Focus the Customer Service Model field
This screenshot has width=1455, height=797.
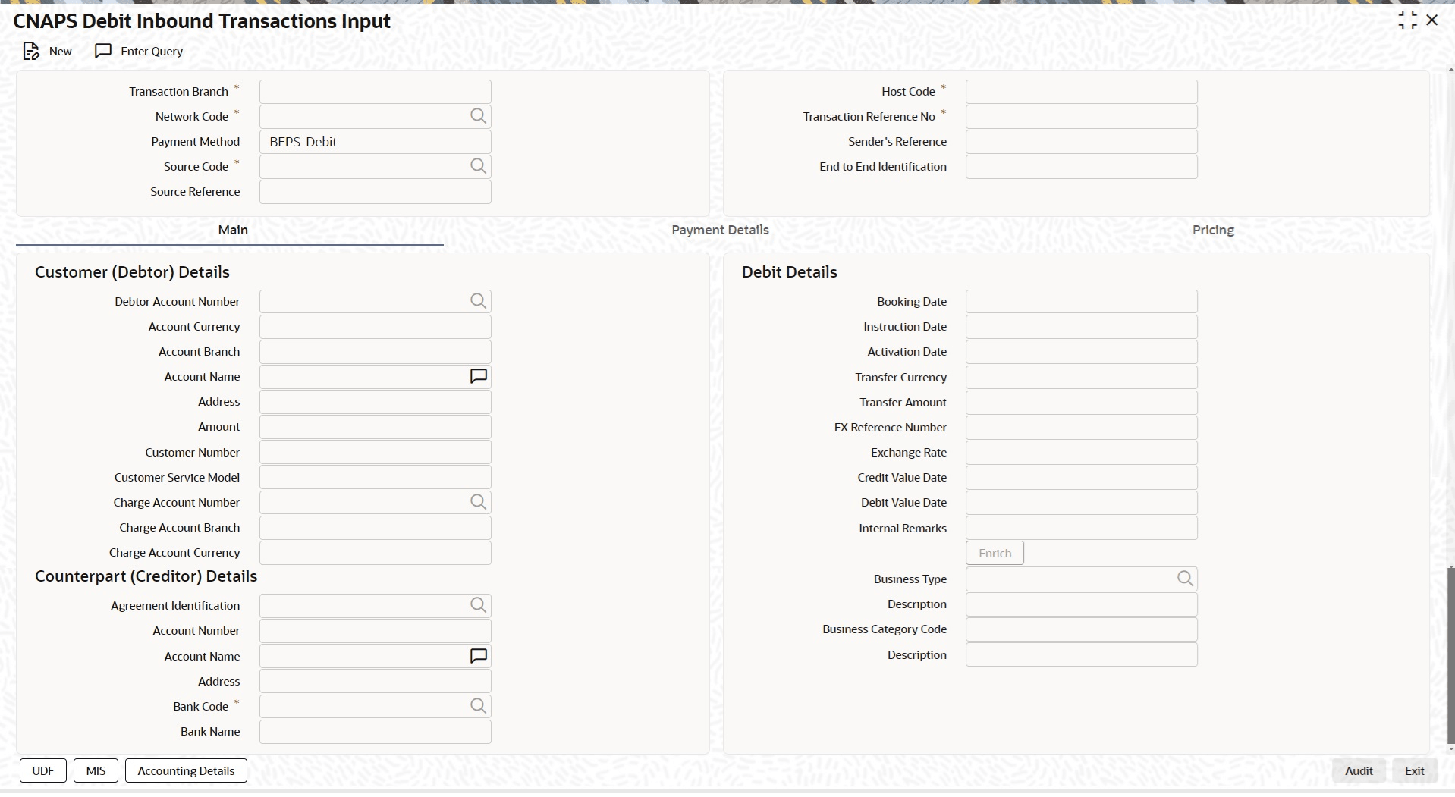coord(376,478)
